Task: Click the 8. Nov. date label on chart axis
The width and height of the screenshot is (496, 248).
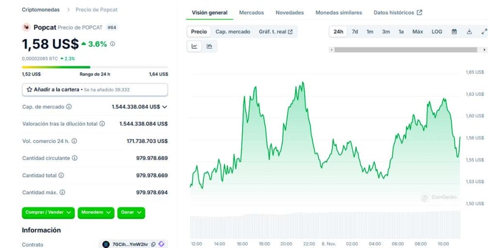Action: 329,244
